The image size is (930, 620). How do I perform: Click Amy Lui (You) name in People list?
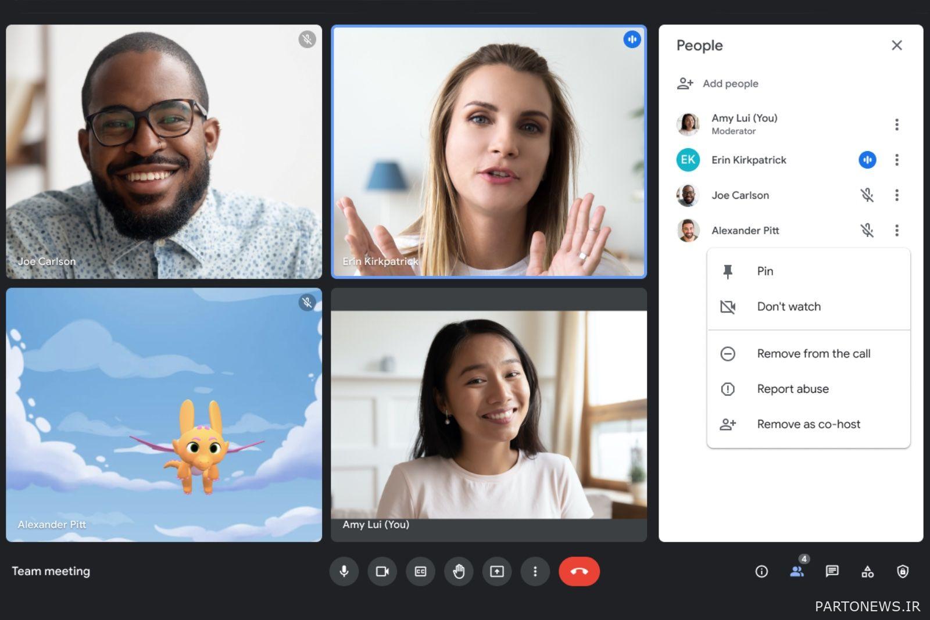point(745,118)
